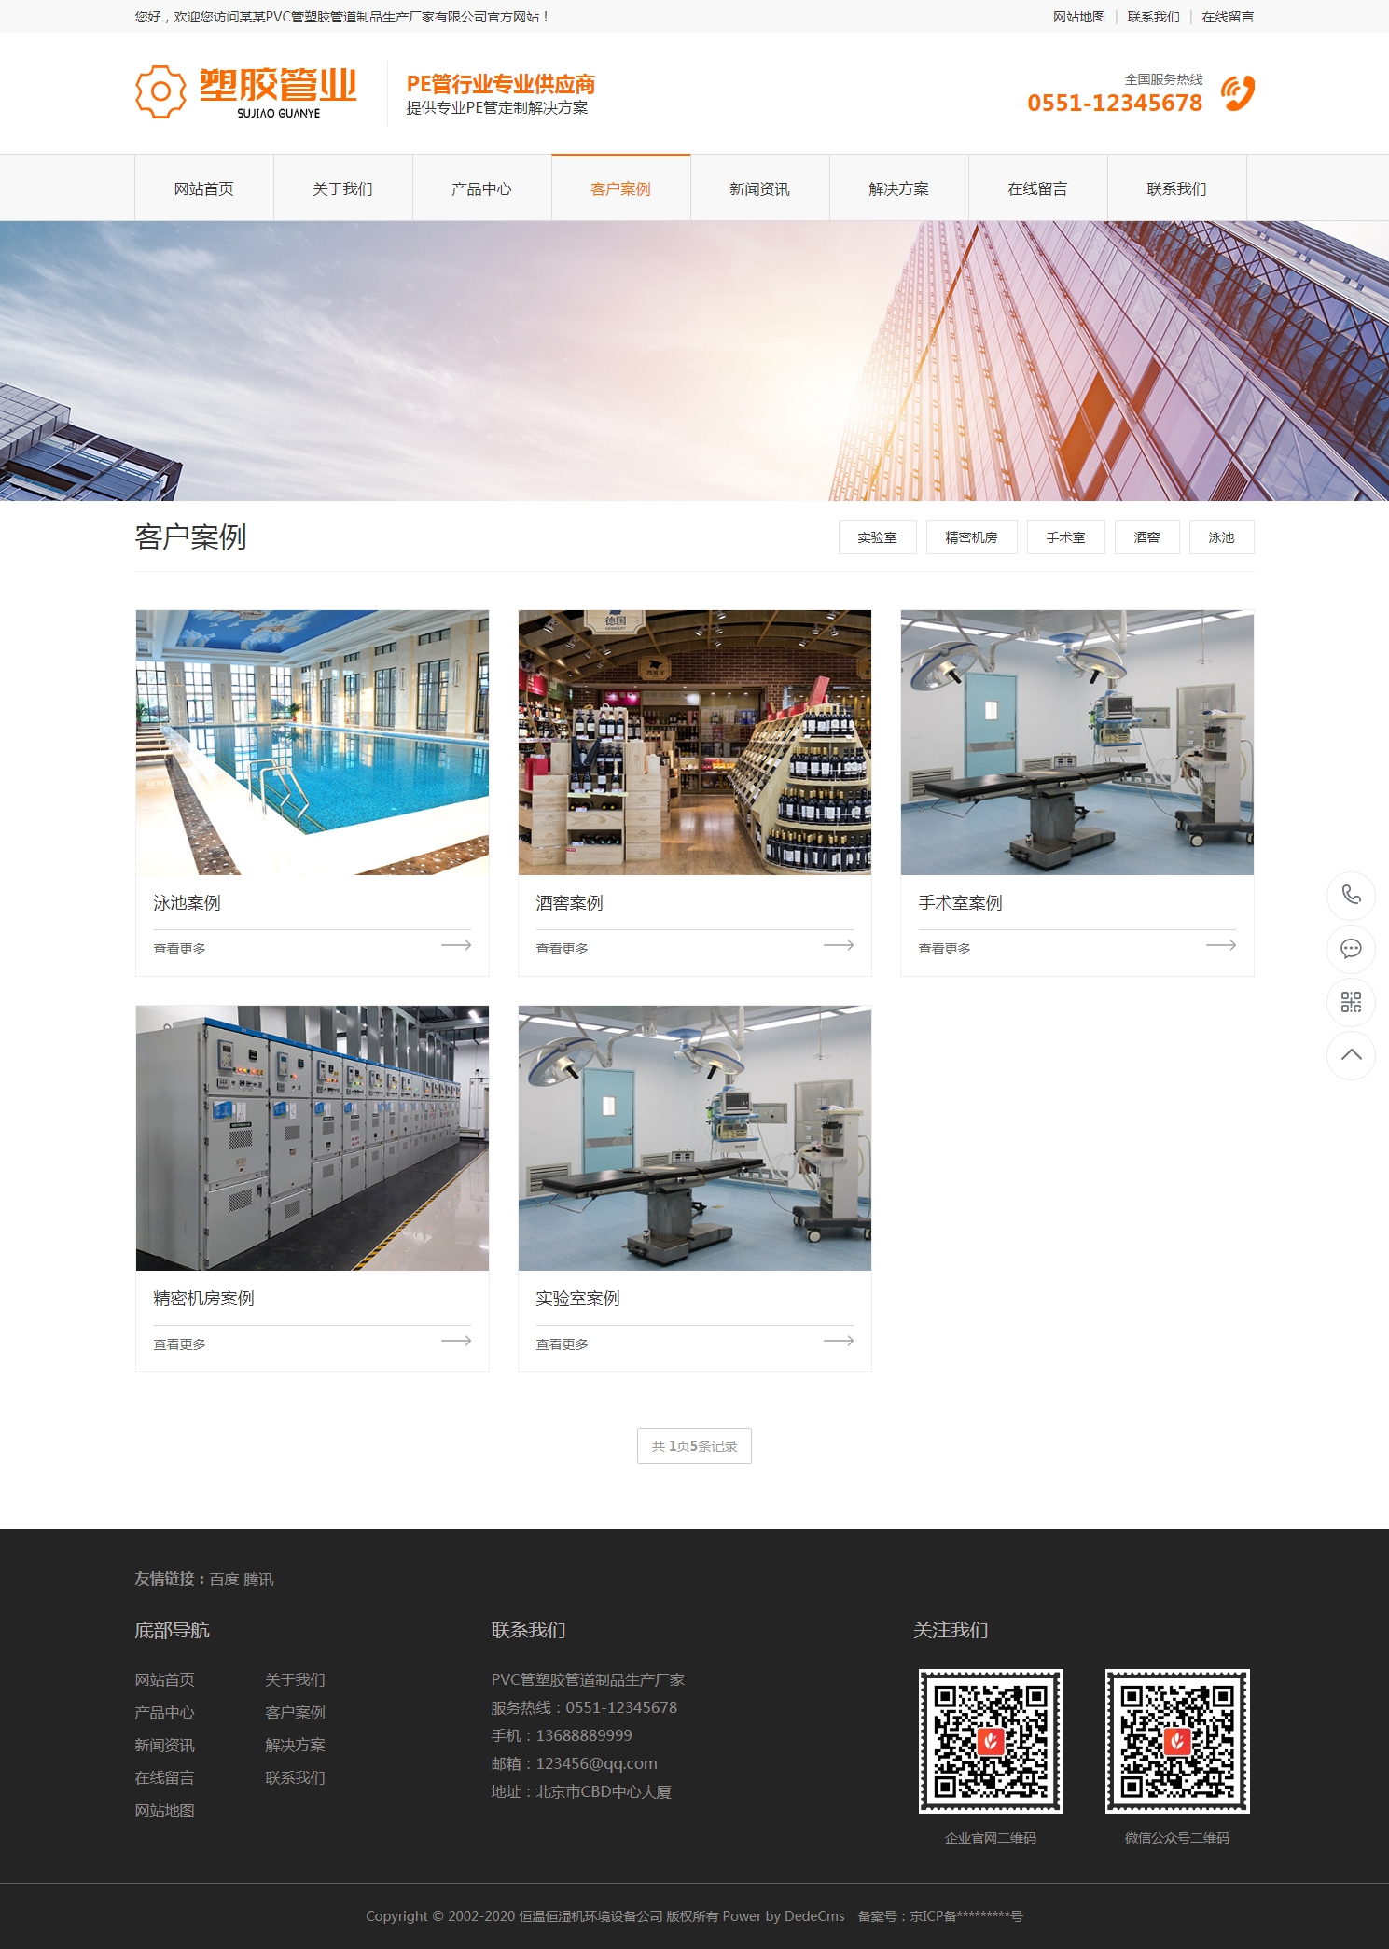Screen dimensions: 1389x1949
Task: Click arrow icon on 精密机房案例 card
Action: (x=456, y=1341)
